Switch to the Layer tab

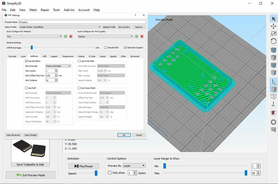(x=23, y=56)
